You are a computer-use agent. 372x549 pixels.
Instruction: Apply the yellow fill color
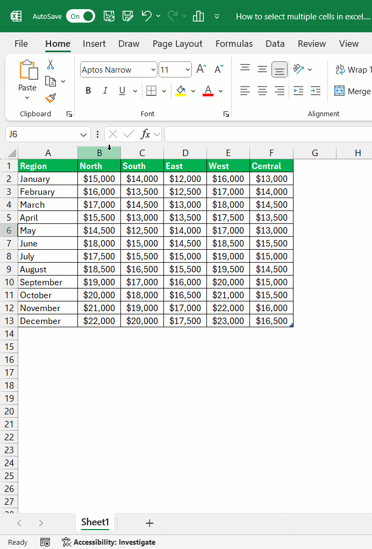coord(181,90)
